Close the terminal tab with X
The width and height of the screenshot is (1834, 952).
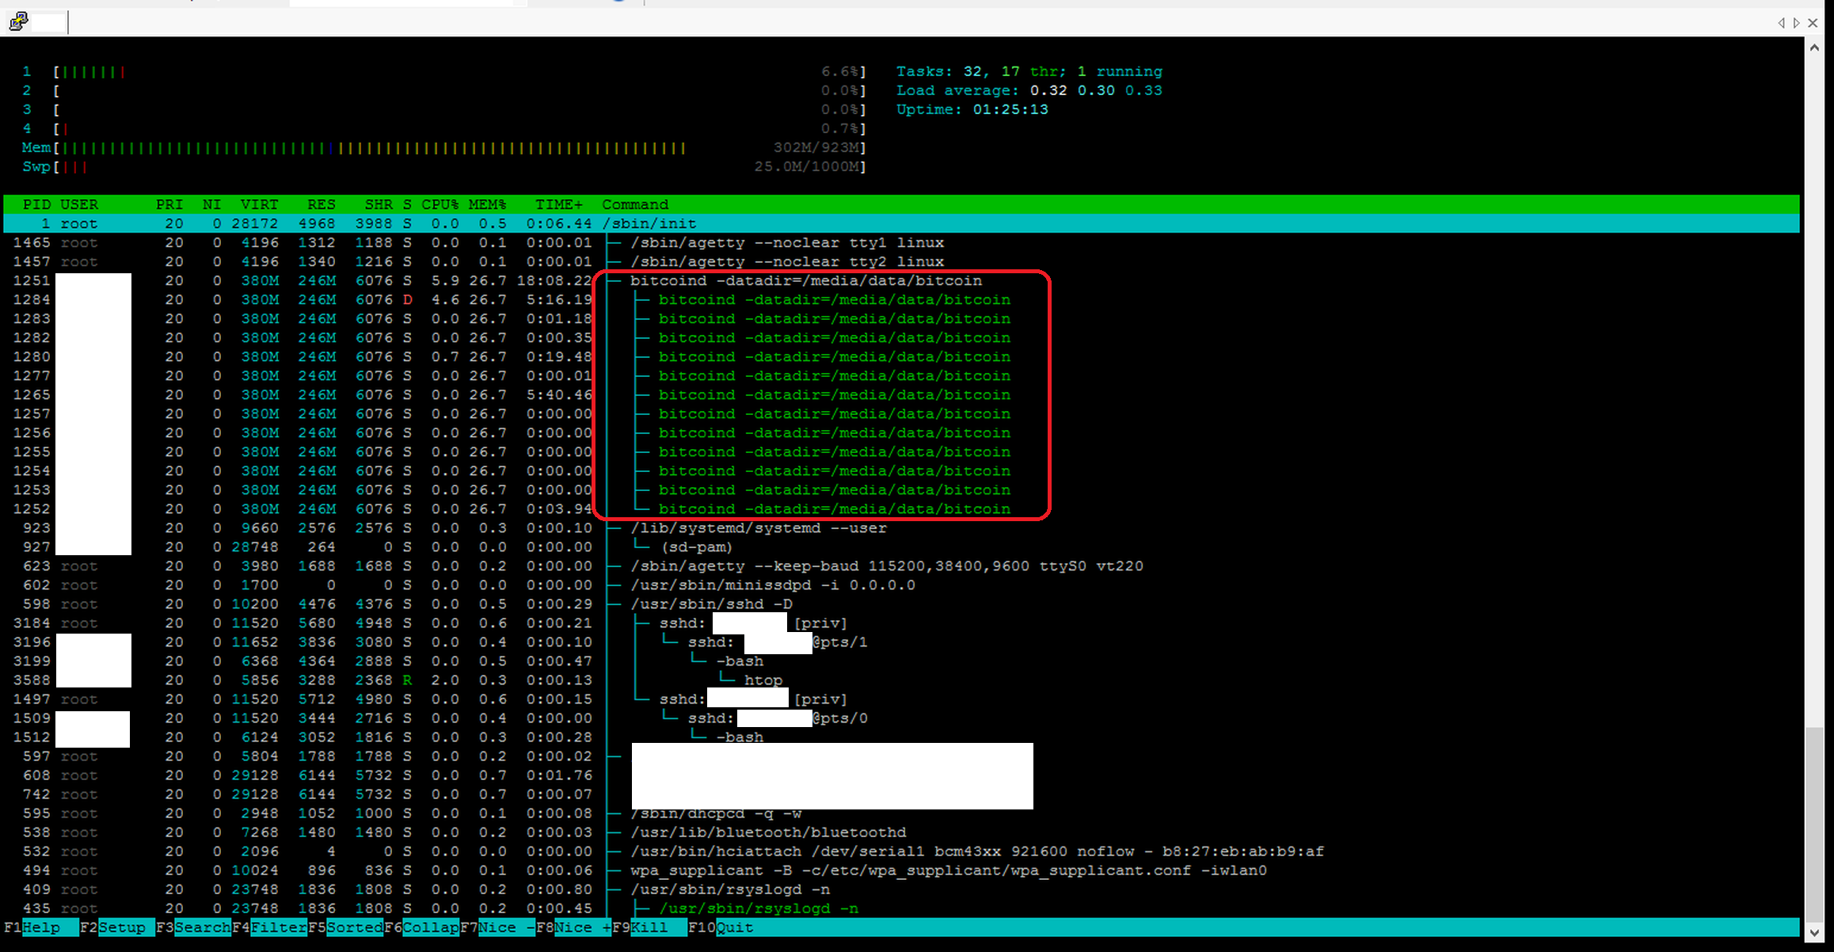(1813, 23)
